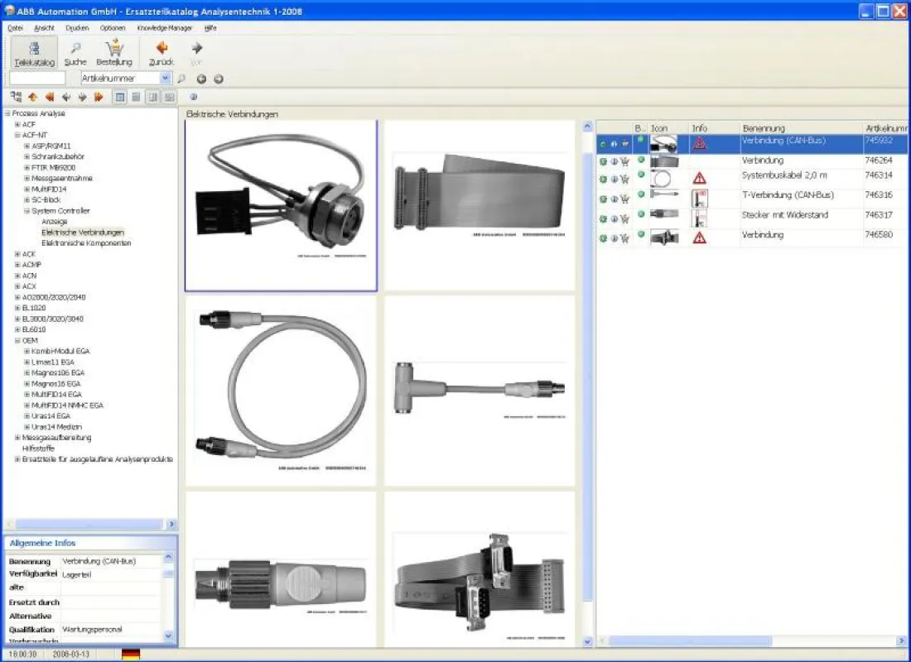Collapse the OEM tree node
The image size is (911, 662).
[17, 340]
